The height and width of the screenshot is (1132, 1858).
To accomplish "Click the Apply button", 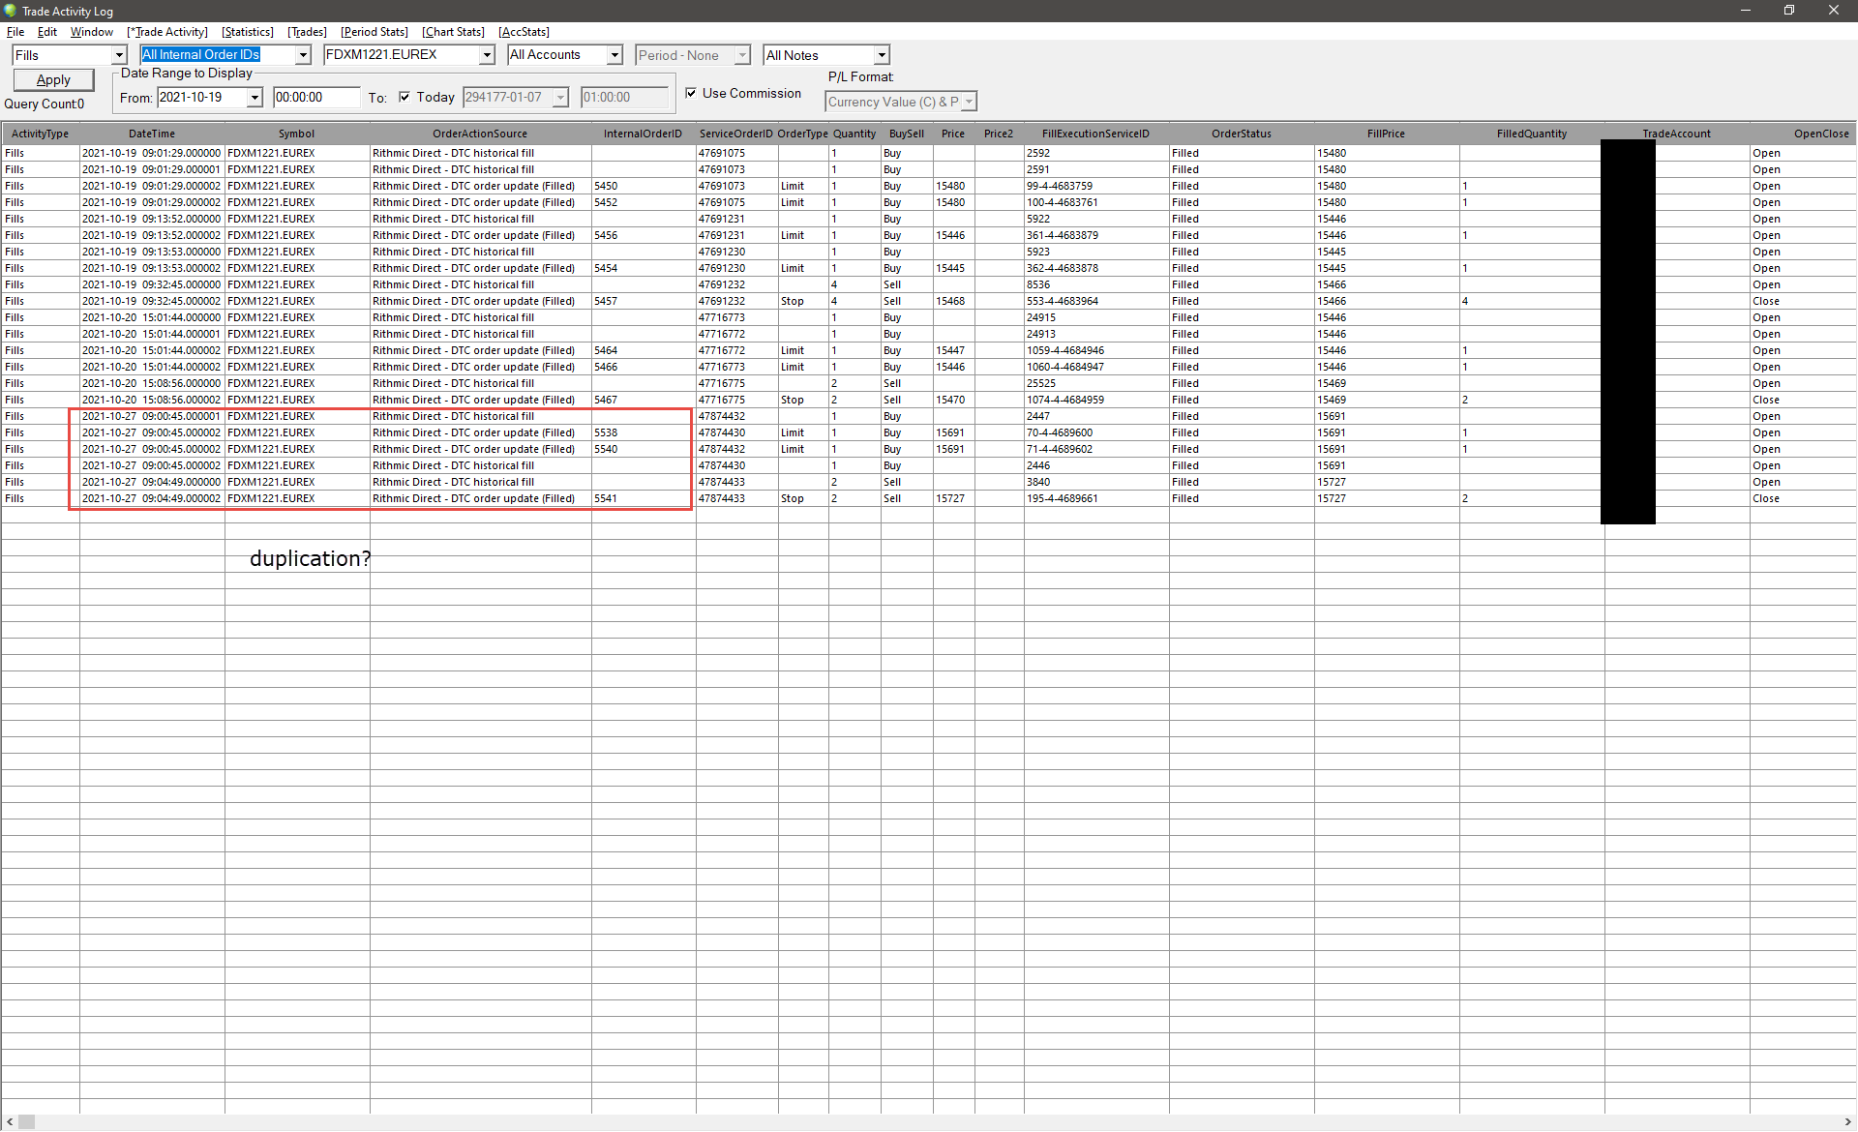I will coord(53,80).
